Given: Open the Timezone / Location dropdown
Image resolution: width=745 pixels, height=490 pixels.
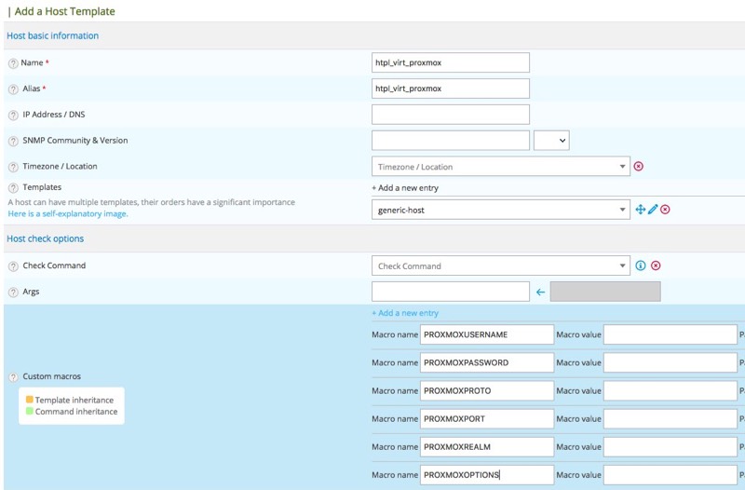Looking at the screenshot, I should tap(500, 167).
